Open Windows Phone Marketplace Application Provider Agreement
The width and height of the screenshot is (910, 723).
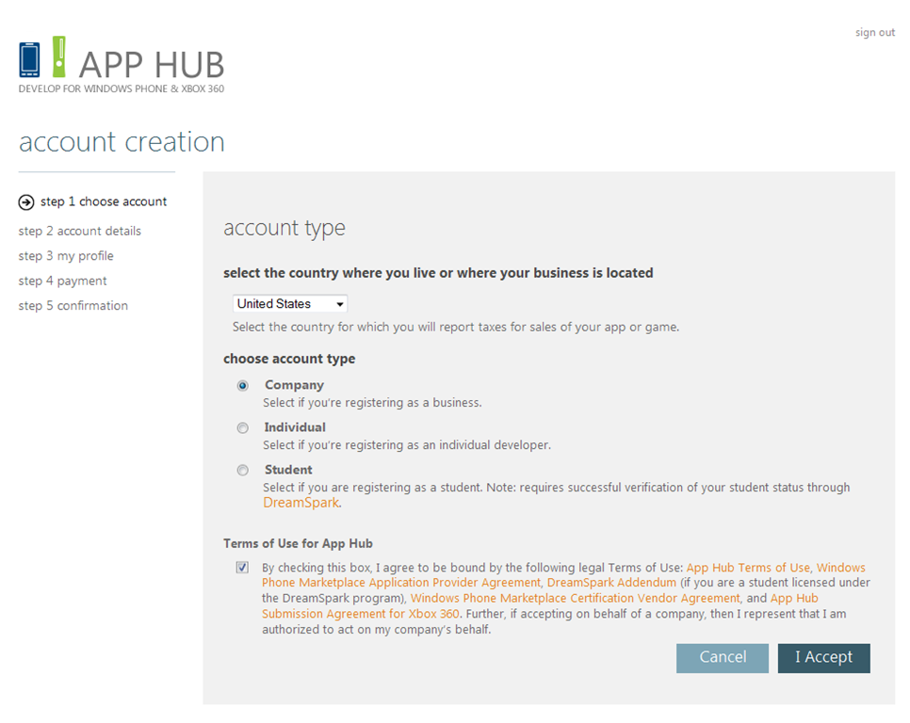pos(401,583)
